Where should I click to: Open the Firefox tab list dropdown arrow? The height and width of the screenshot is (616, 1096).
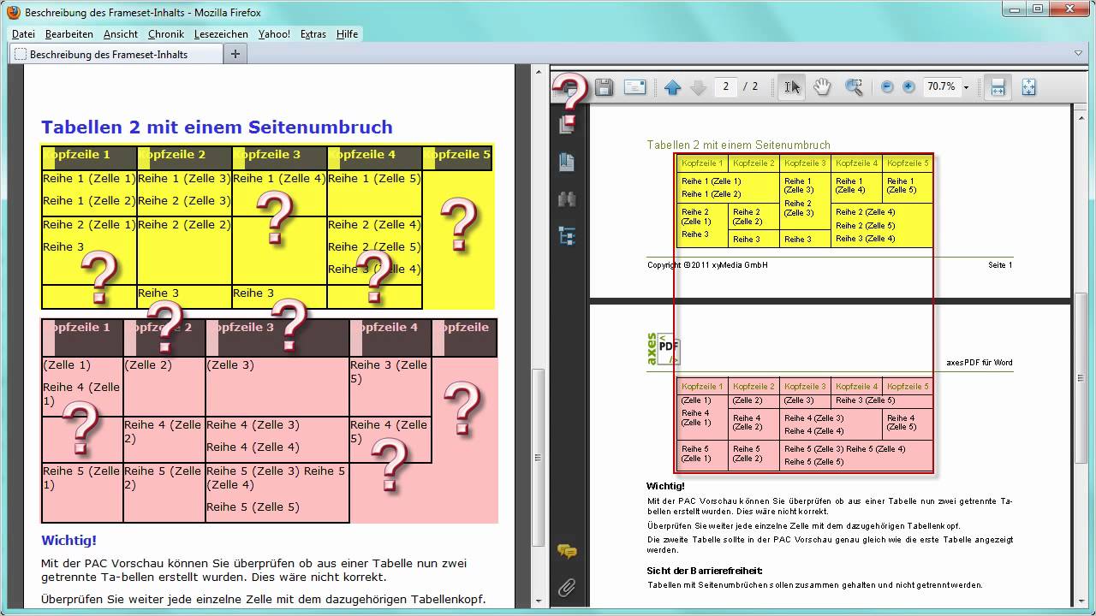click(1079, 53)
